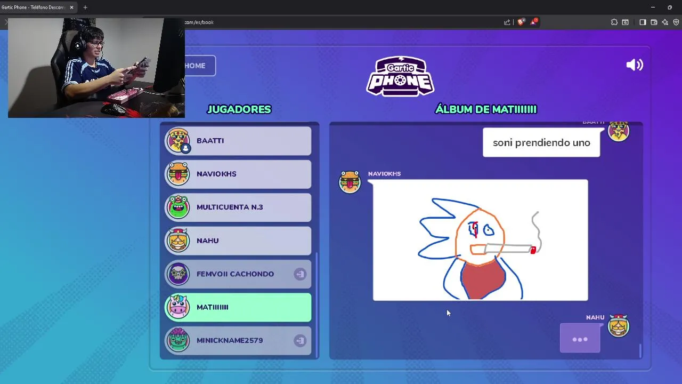Select the highlighted MATIIIIIII player row
This screenshot has width=682, height=384.
point(238,307)
